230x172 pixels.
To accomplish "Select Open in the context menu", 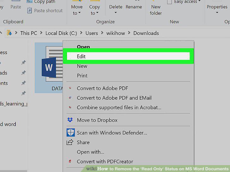I will pos(83,47).
